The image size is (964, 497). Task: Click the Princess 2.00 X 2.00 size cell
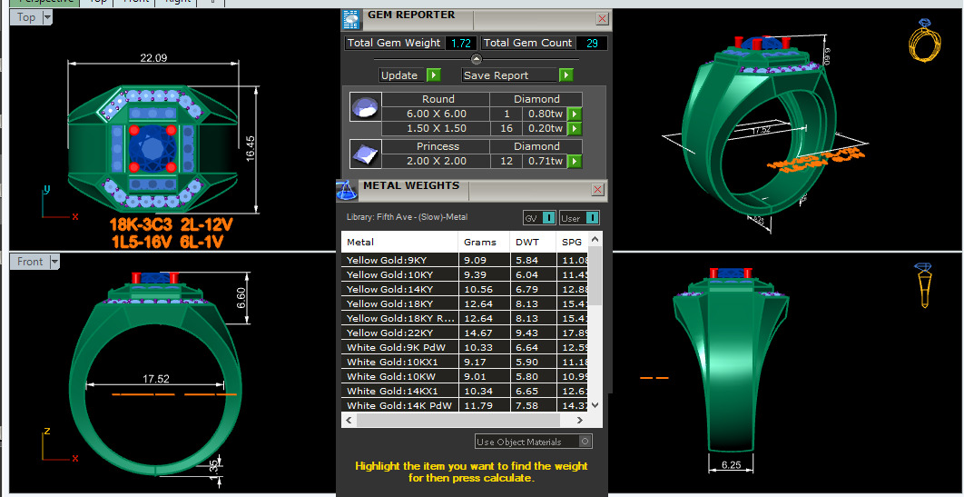[x=436, y=161]
